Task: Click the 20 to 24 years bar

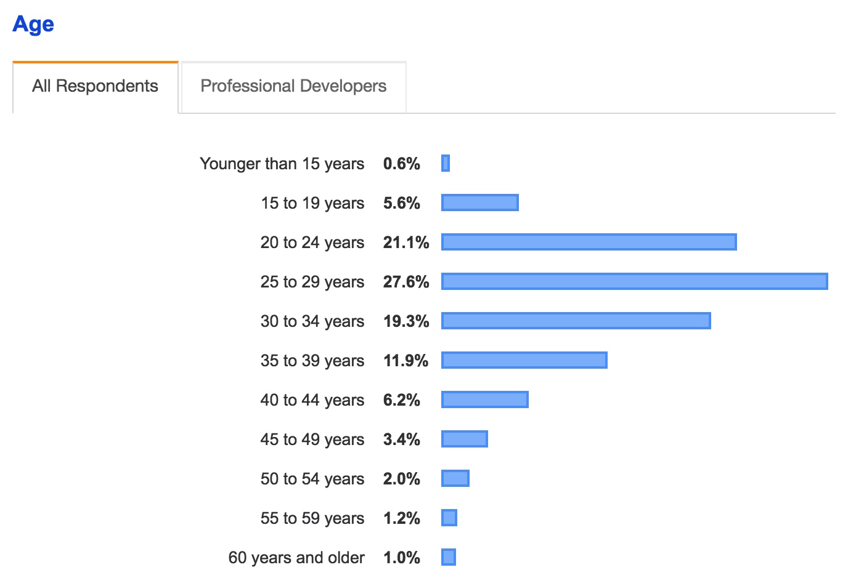Action: [x=589, y=242]
